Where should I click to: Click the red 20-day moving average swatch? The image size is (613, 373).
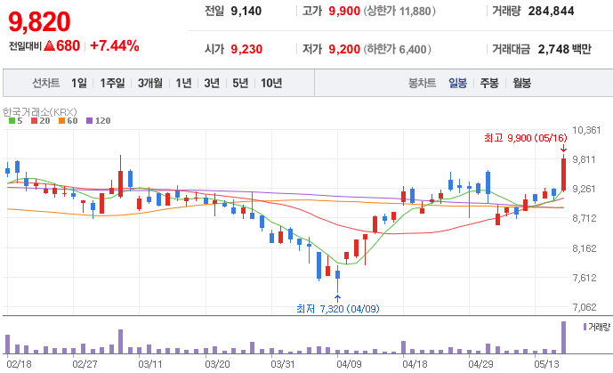(x=35, y=121)
